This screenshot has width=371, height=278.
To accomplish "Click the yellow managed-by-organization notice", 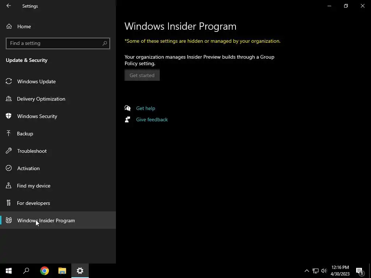I will click(203, 41).
